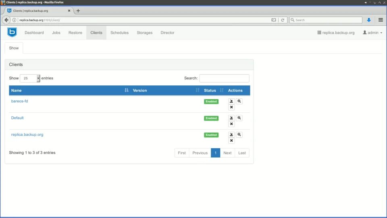Show site information icon in address bar
Screen dimensions: 387x218
pyautogui.click(x=15, y=20)
